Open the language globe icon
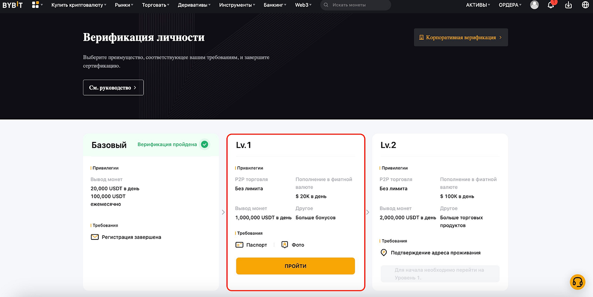 tap(586, 5)
